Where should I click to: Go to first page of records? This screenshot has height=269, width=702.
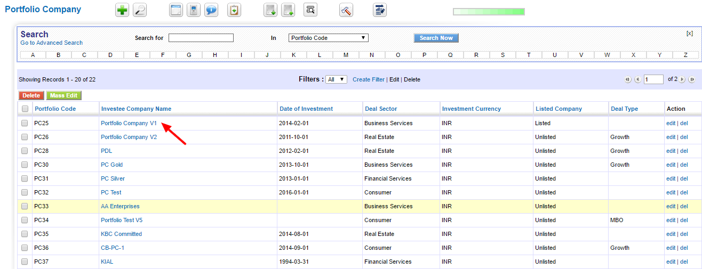point(628,79)
